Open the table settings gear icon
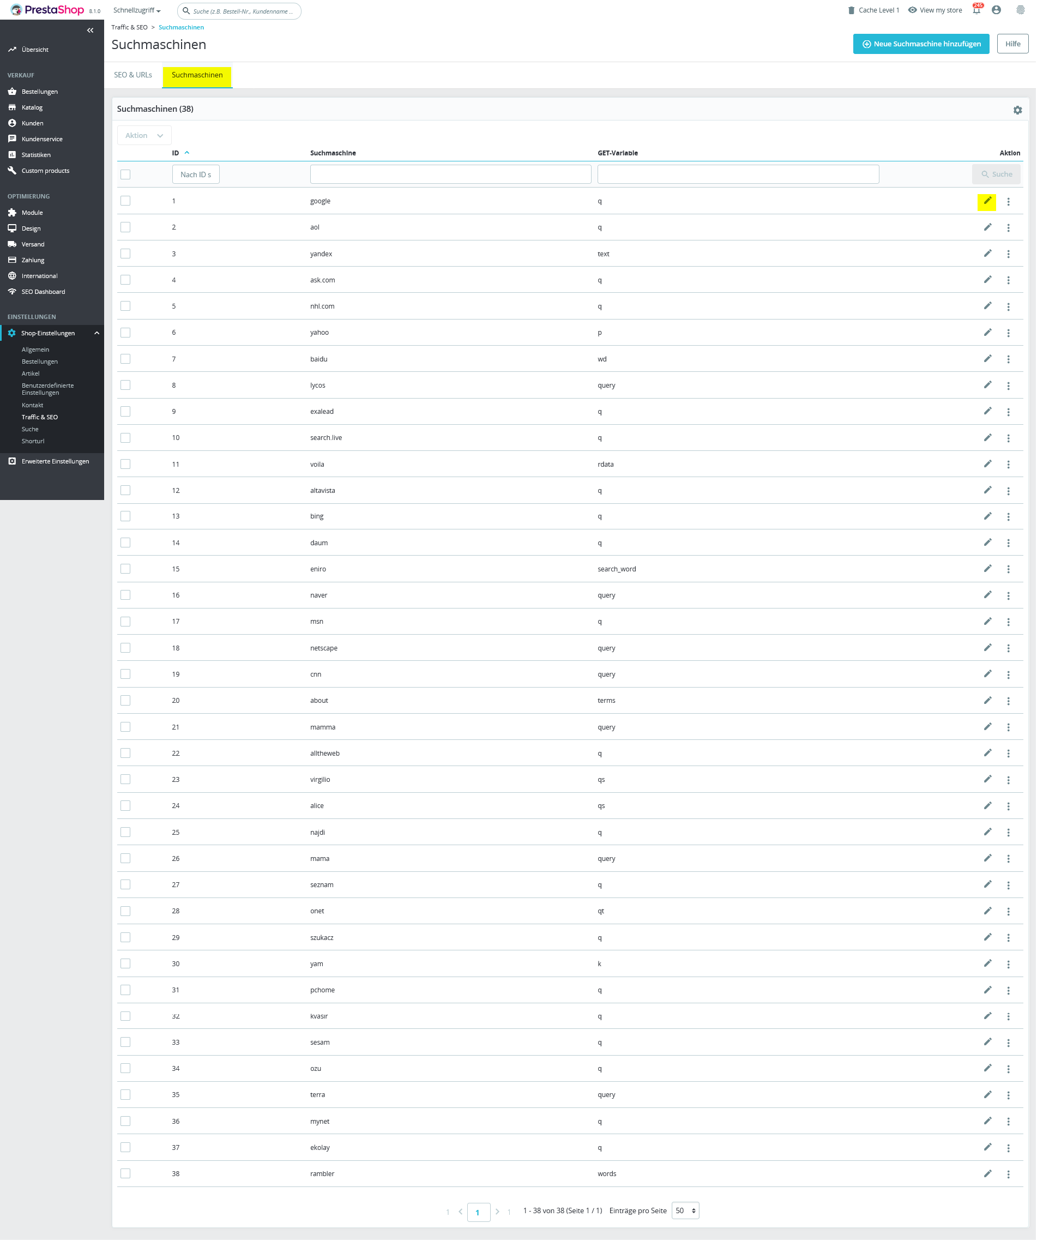Screen dimensions: 1037x1241 (1018, 110)
